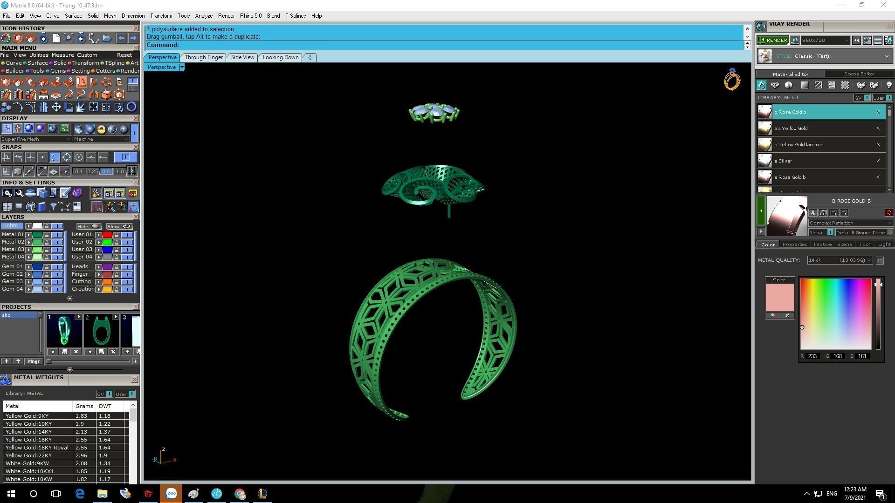Select the color wheel icon in Icon History
Image resolution: width=895 pixels, height=503 pixels.
click(6, 38)
